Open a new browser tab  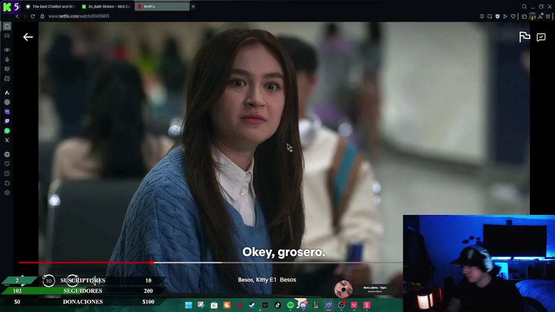coord(193,6)
